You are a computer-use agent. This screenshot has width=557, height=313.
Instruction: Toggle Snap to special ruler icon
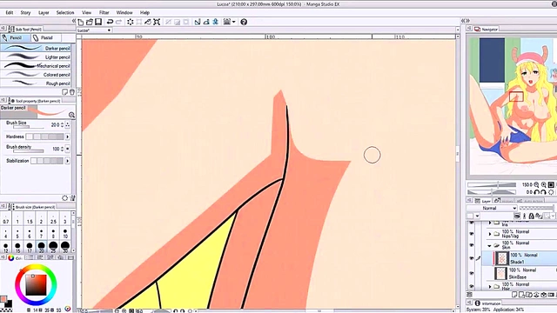click(x=206, y=22)
